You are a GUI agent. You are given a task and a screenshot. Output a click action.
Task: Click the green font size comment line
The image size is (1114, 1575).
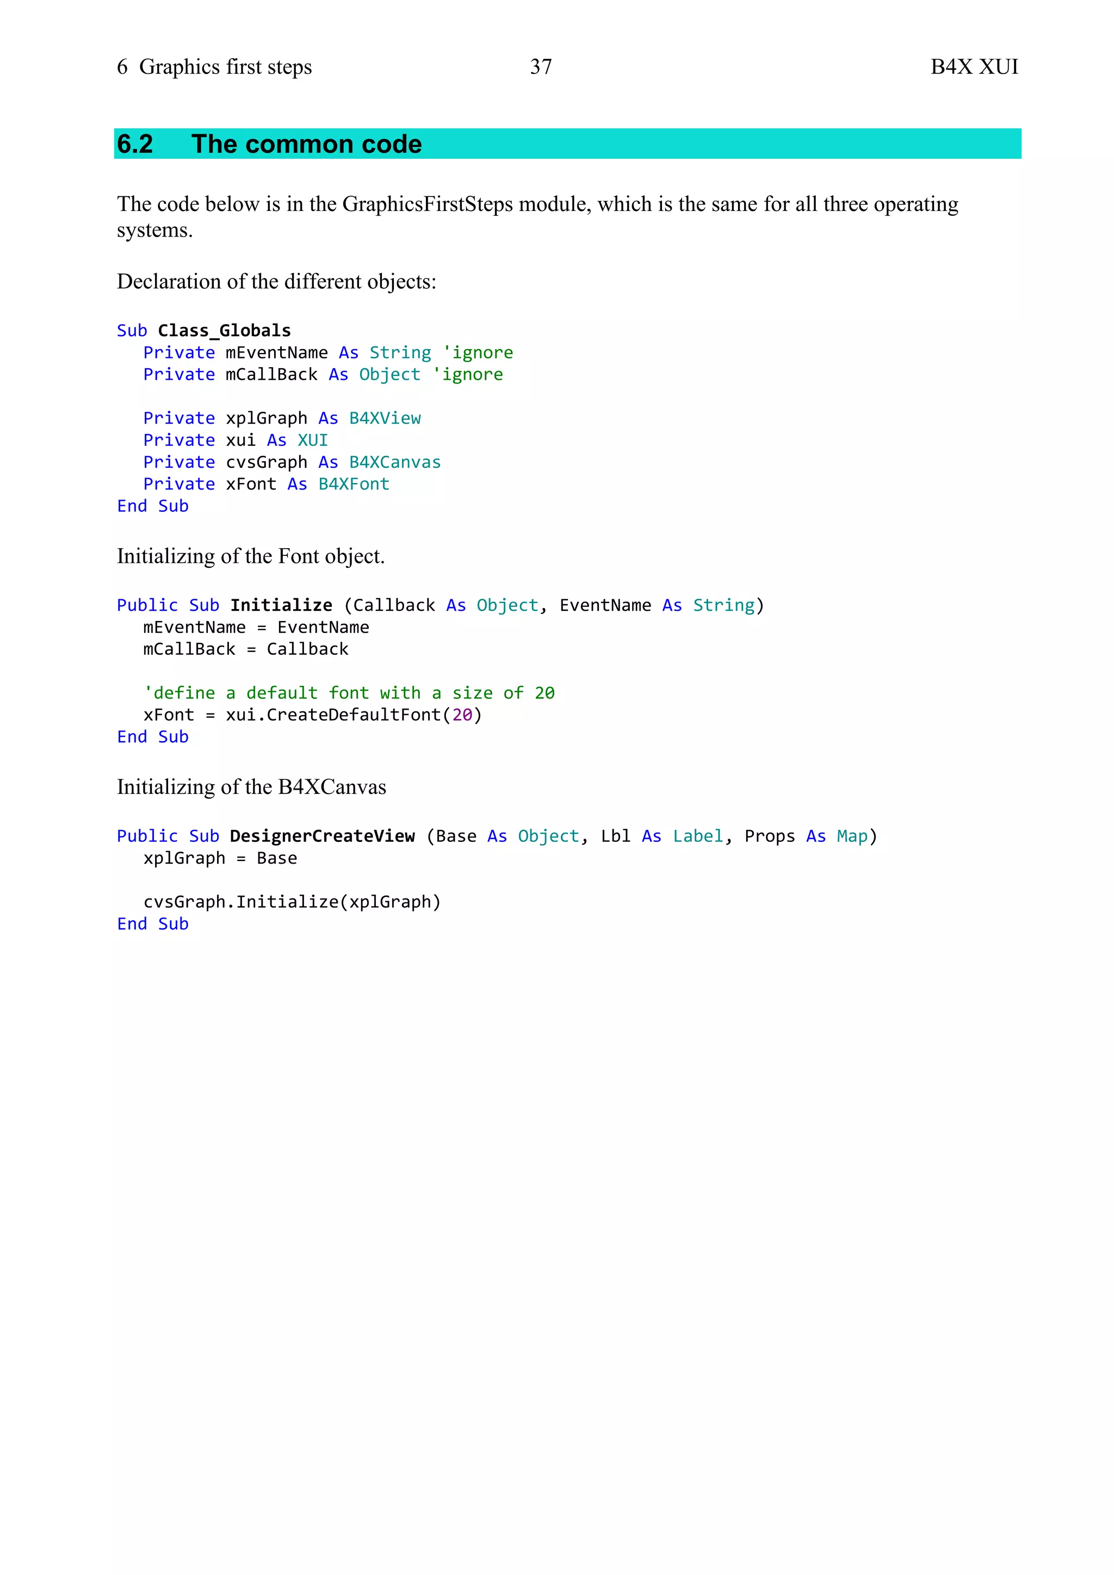tap(349, 693)
